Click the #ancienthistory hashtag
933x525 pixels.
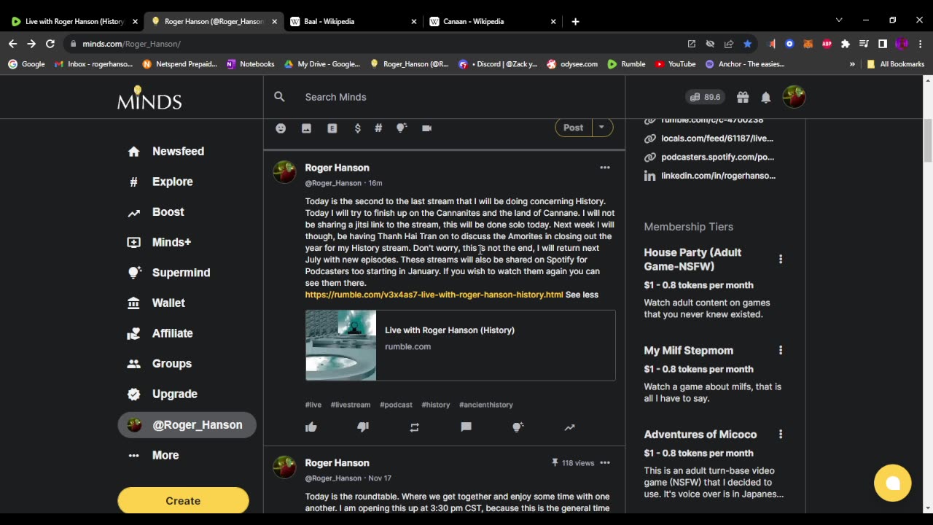(x=486, y=405)
